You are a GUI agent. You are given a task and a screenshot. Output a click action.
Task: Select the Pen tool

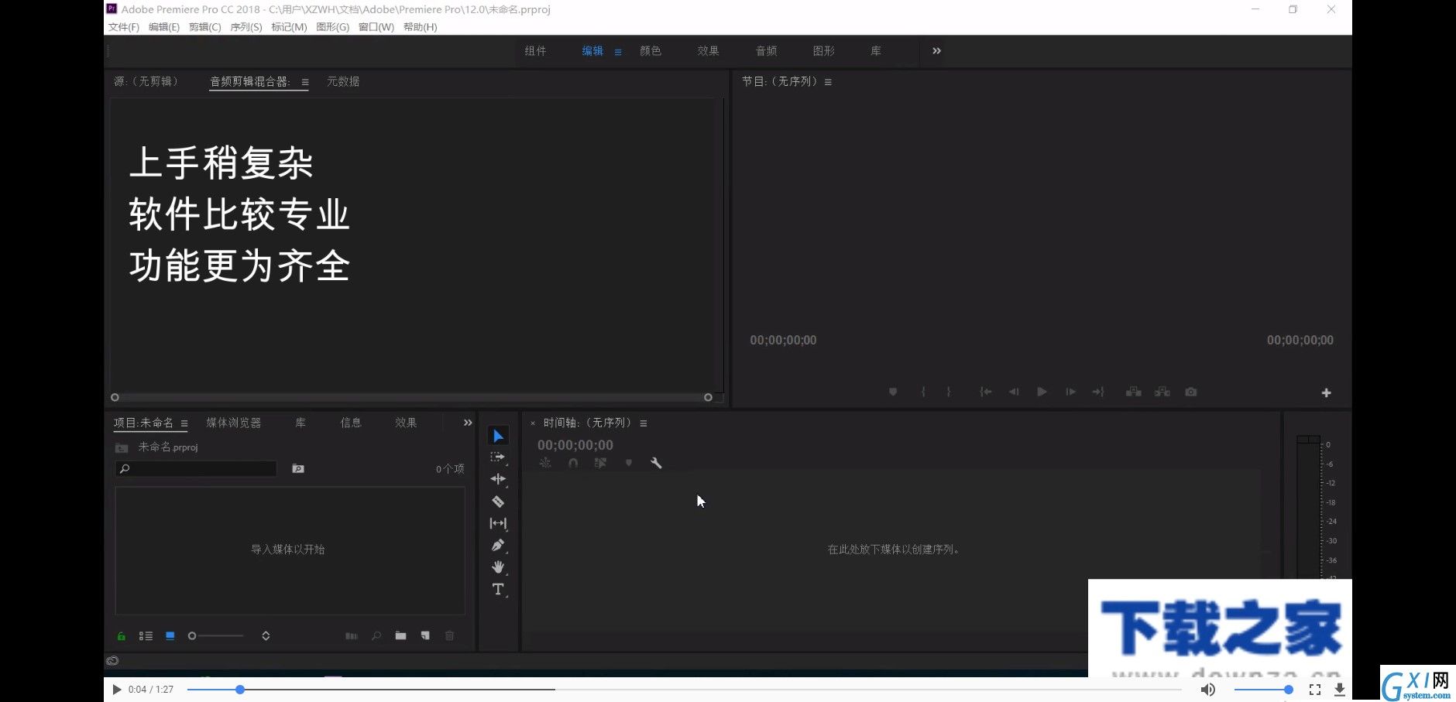(x=498, y=546)
